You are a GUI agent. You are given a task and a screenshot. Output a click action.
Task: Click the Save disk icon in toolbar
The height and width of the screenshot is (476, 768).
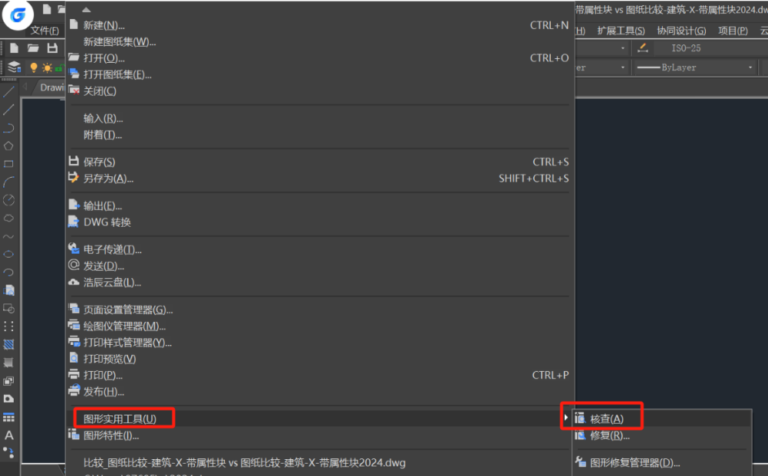52,48
